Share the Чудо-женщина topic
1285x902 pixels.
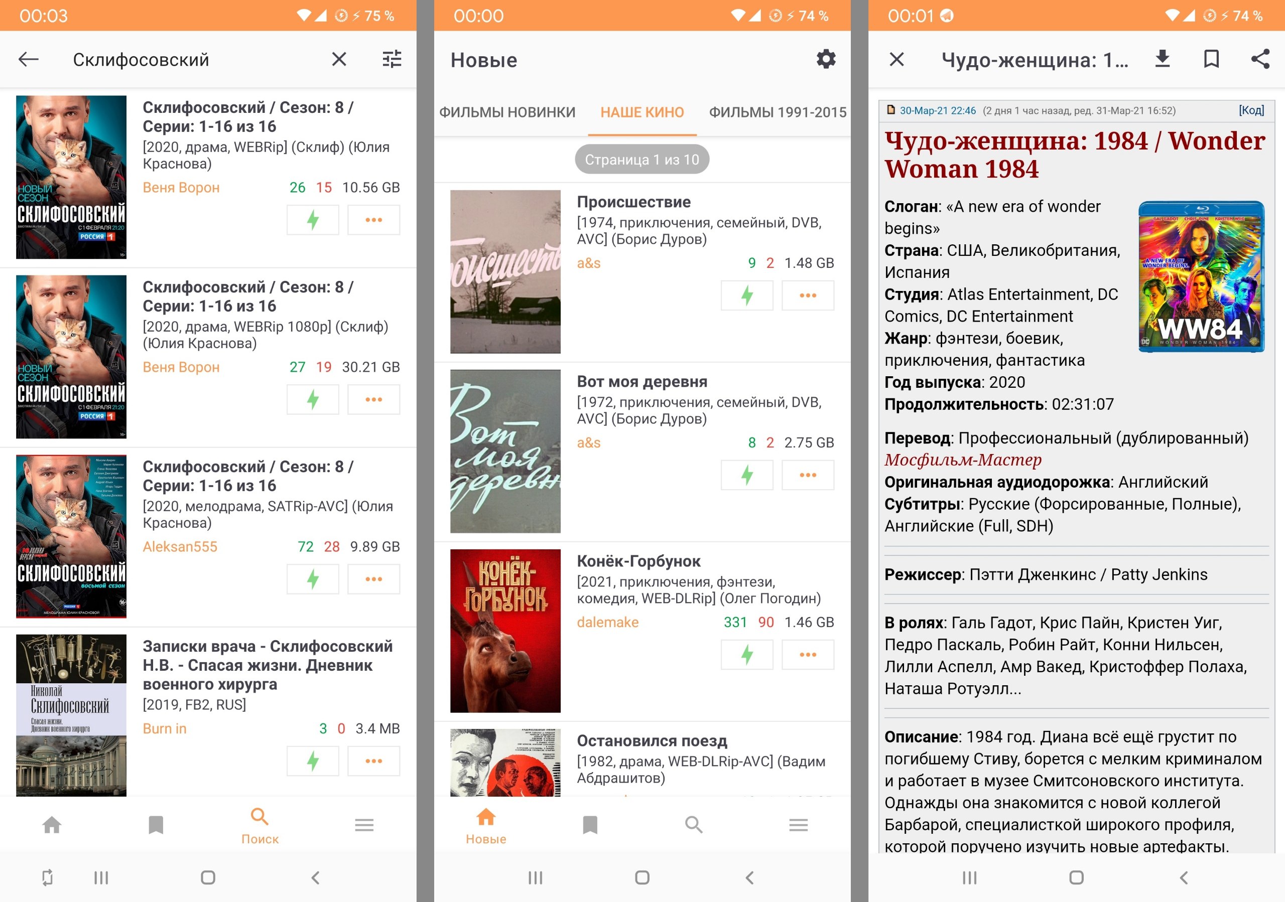[1260, 59]
